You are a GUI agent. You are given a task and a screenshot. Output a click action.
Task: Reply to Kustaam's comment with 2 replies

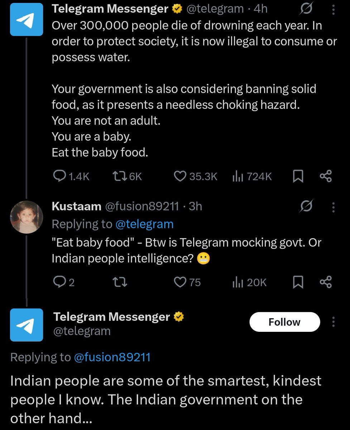click(x=64, y=282)
